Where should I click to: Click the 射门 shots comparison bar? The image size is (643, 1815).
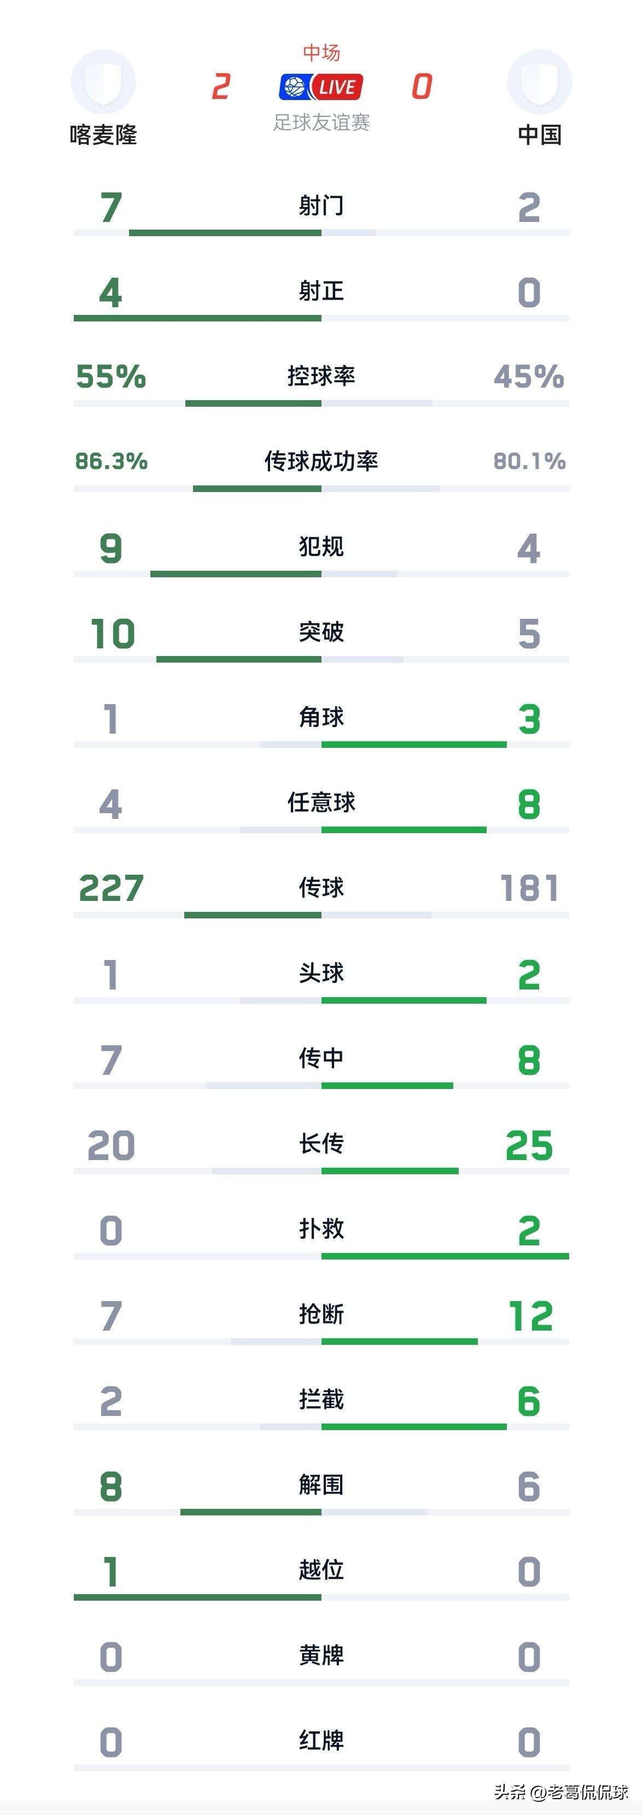(321, 232)
